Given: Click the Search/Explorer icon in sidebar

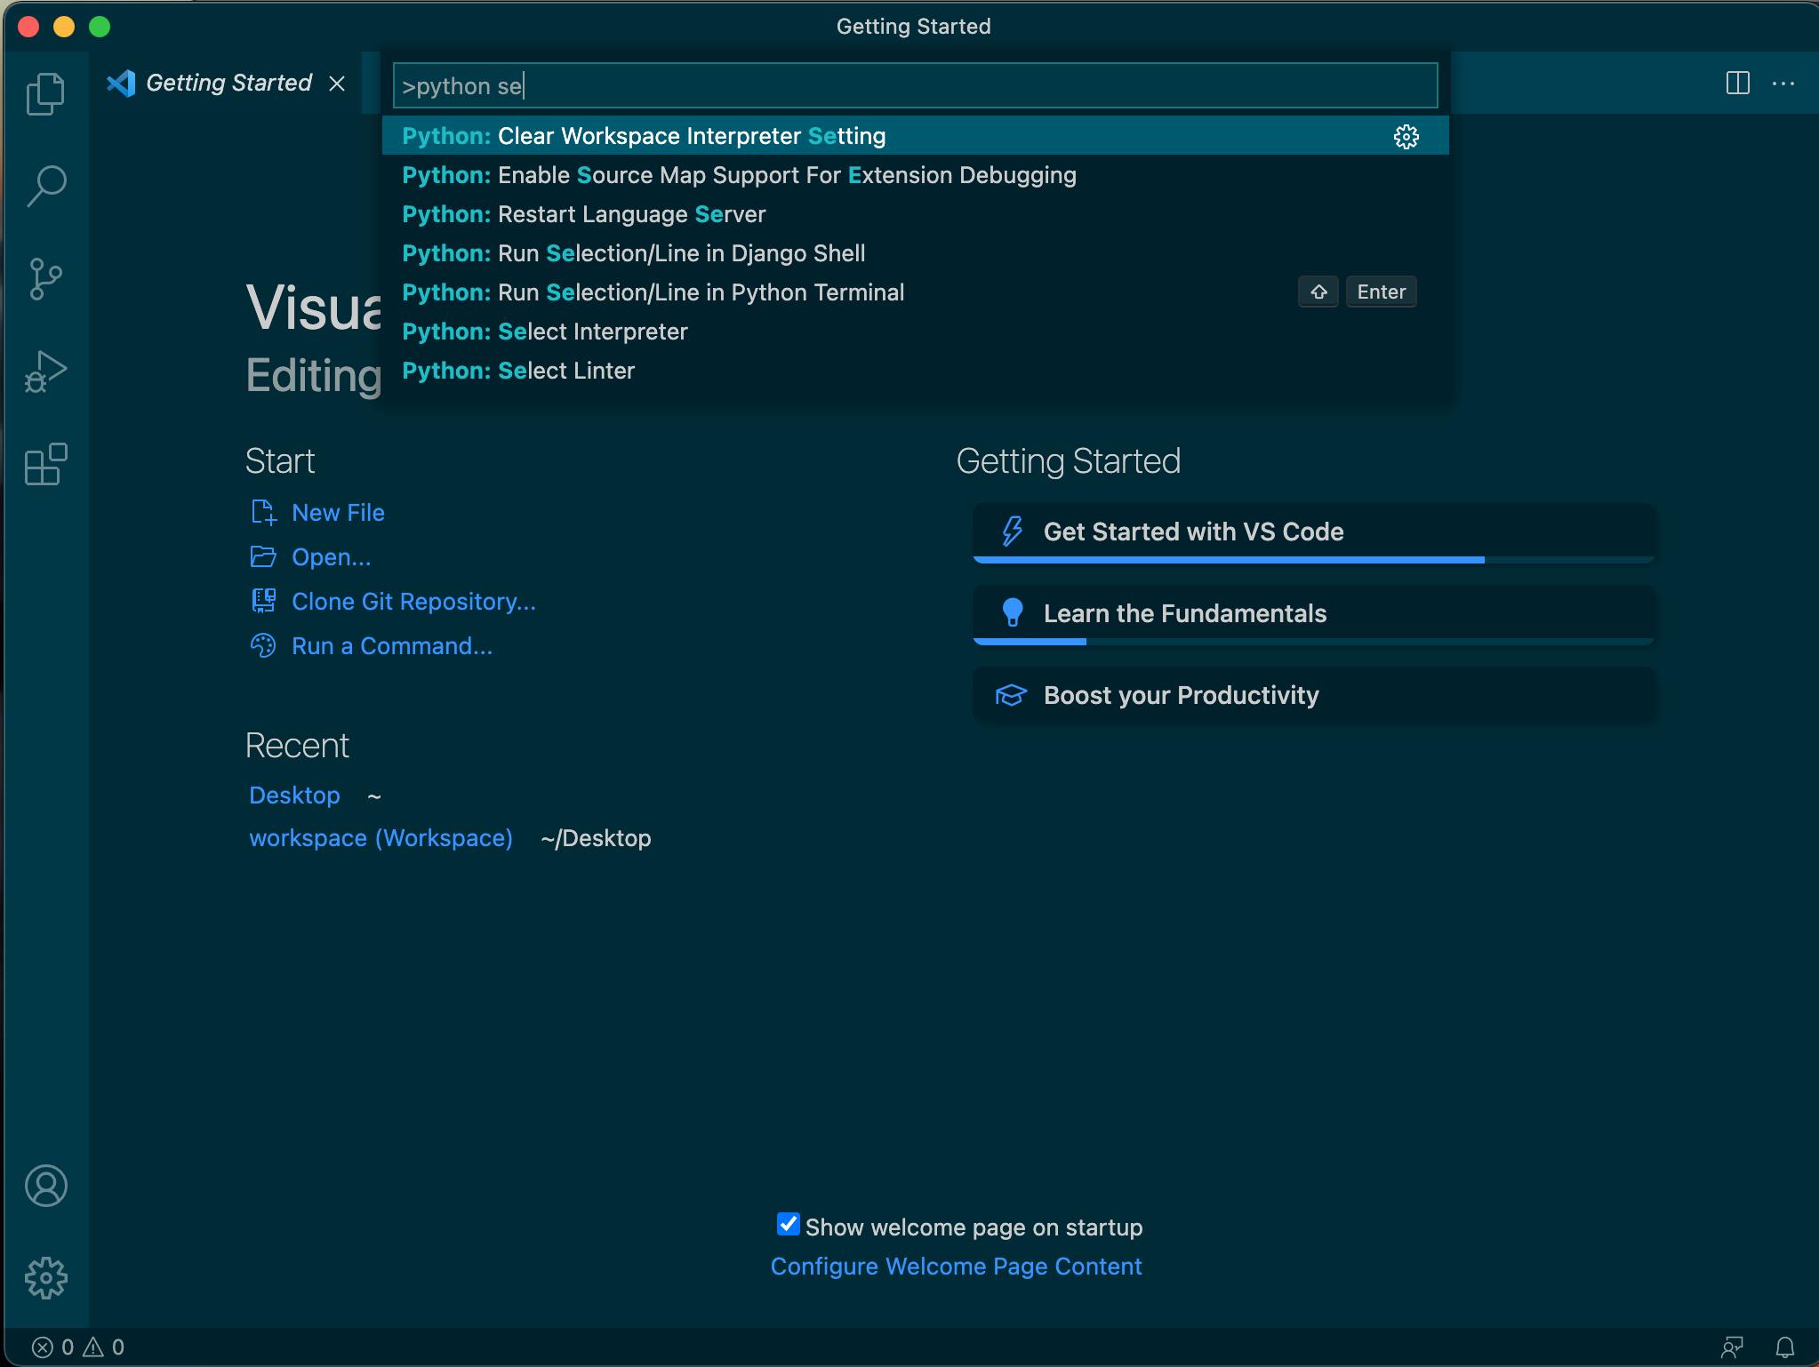Looking at the screenshot, I should click(44, 184).
